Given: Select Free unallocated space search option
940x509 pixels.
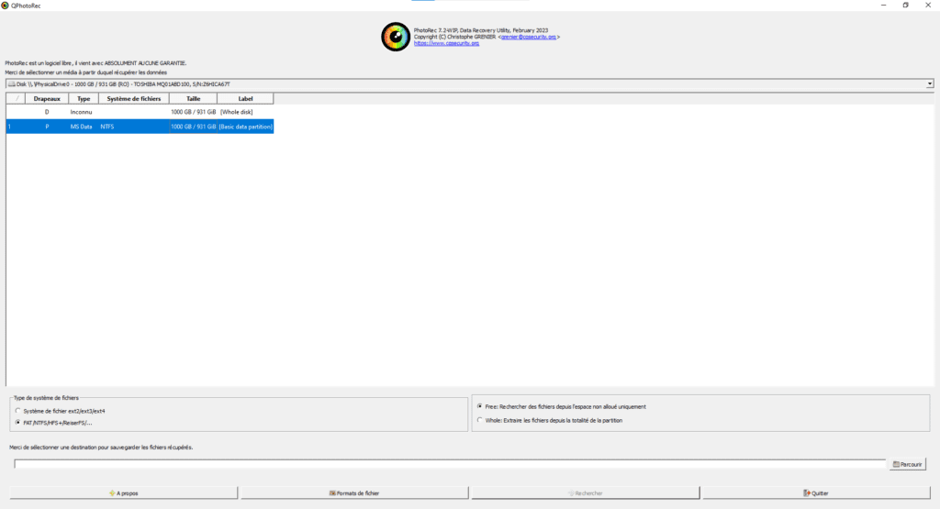Looking at the screenshot, I should (479, 406).
